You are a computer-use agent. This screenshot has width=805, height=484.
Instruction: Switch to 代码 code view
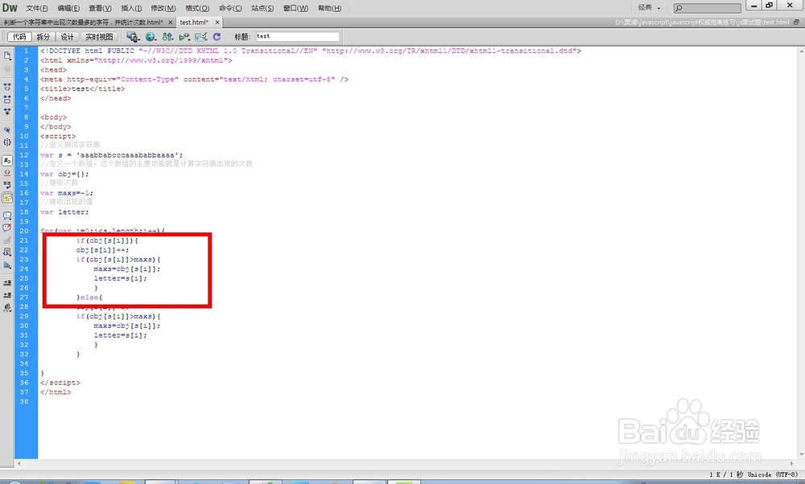19,37
